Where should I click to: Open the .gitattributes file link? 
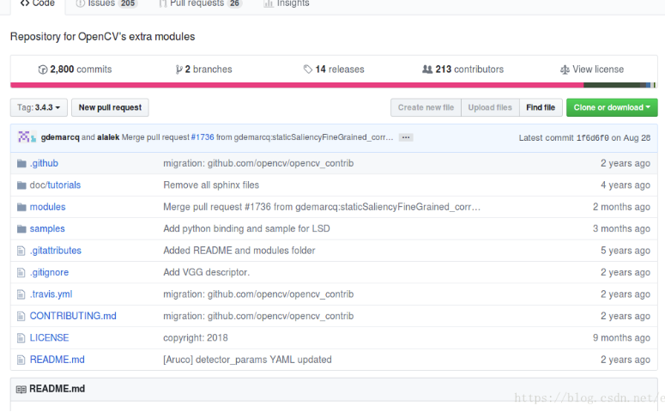(56, 251)
